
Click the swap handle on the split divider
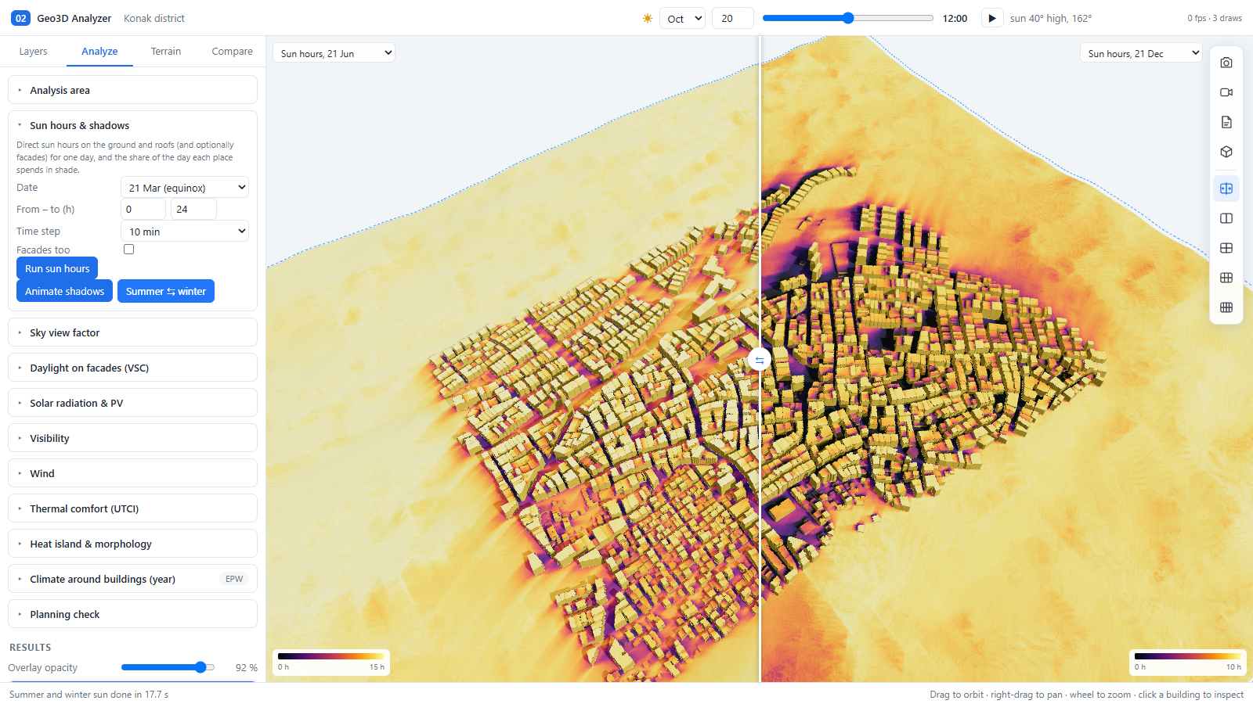760,360
